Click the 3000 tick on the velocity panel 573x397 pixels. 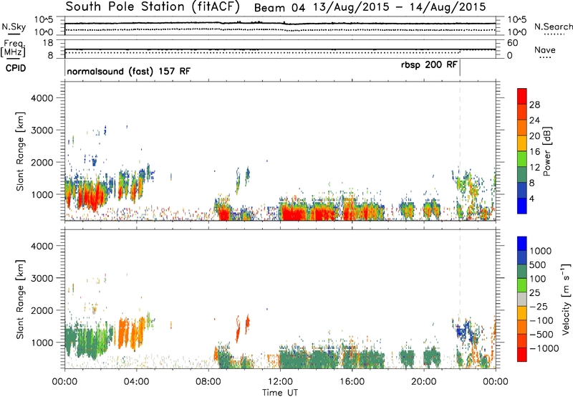click(x=42, y=278)
